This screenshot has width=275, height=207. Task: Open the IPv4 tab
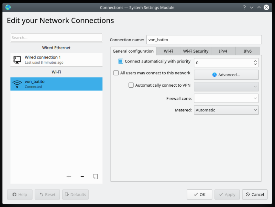(x=223, y=51)
